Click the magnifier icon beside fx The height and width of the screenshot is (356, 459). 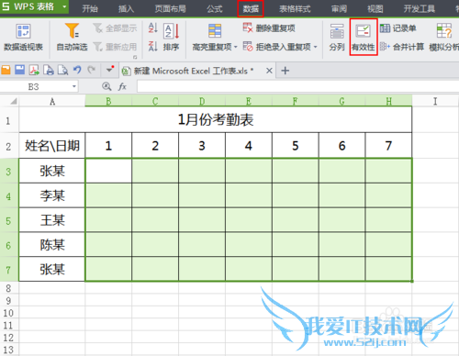[106, 86]
